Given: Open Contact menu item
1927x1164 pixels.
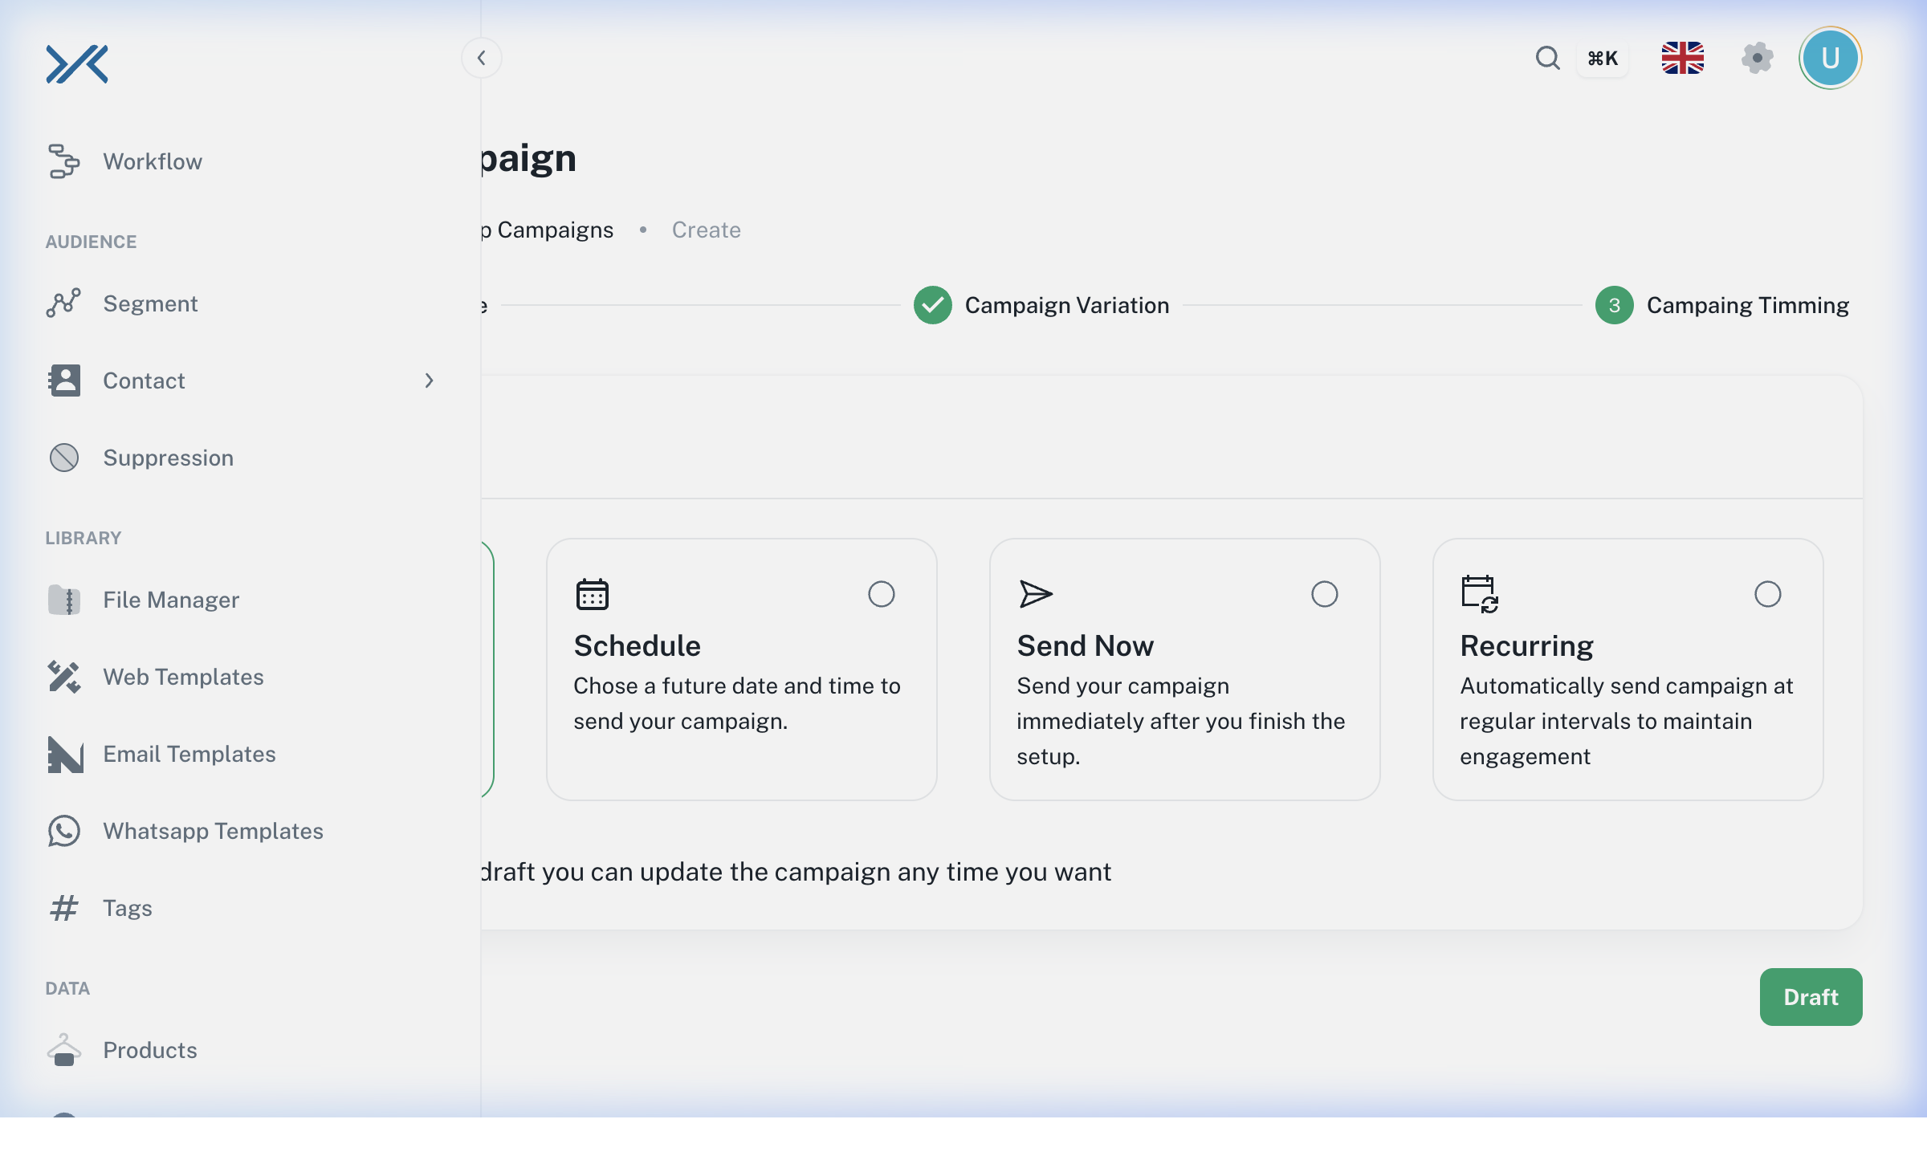Looking at the screenshot, I should (x=144, y=381).
